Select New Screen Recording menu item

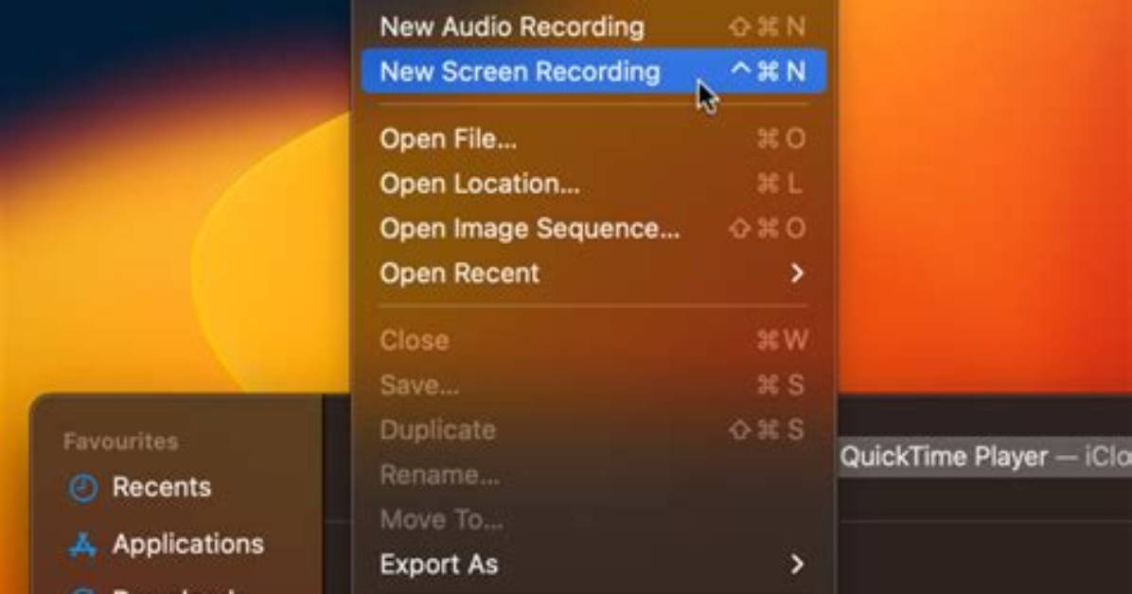pos(593,72)
